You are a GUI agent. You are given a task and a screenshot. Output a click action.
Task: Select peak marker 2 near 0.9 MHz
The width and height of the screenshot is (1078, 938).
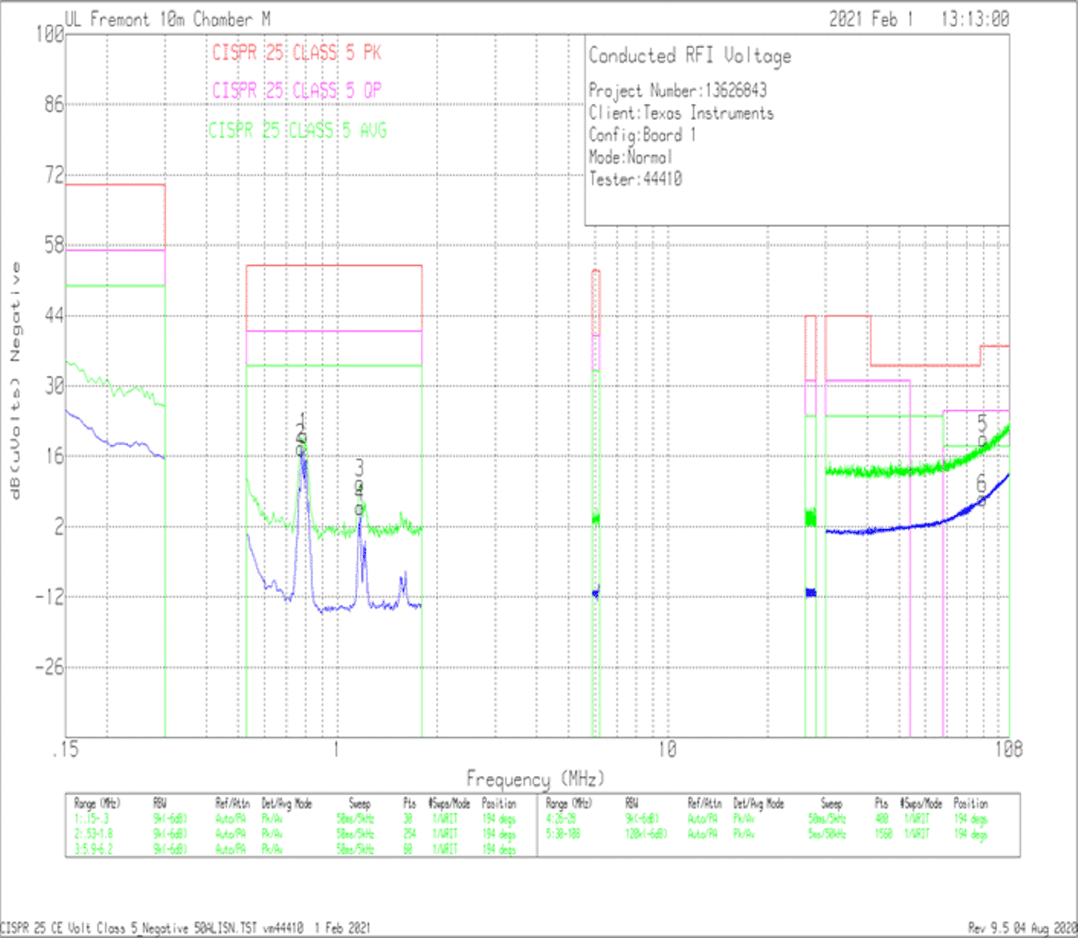(302, 436)
